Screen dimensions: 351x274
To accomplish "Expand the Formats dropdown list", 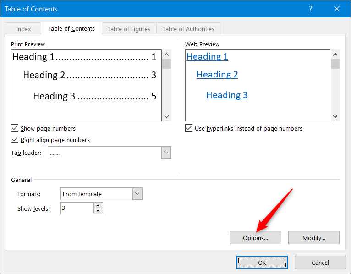I will (137, 194).
